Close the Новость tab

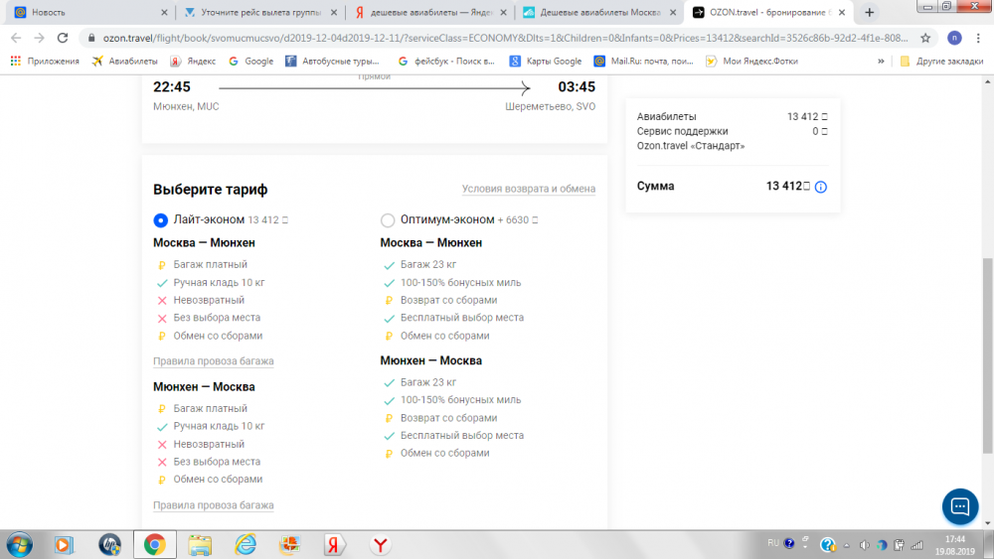click(164, 13)
